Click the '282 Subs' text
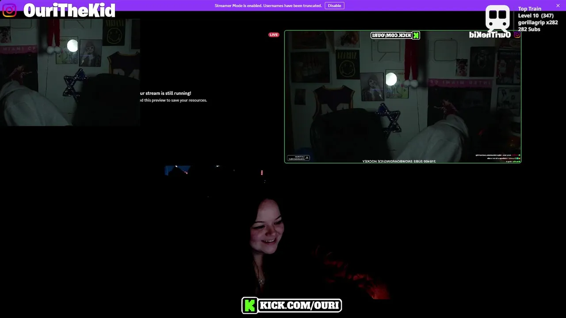Screen dimensions: 566x318 [529, 29]
